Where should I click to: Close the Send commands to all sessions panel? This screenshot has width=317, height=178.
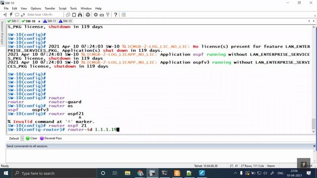point(314,146)
